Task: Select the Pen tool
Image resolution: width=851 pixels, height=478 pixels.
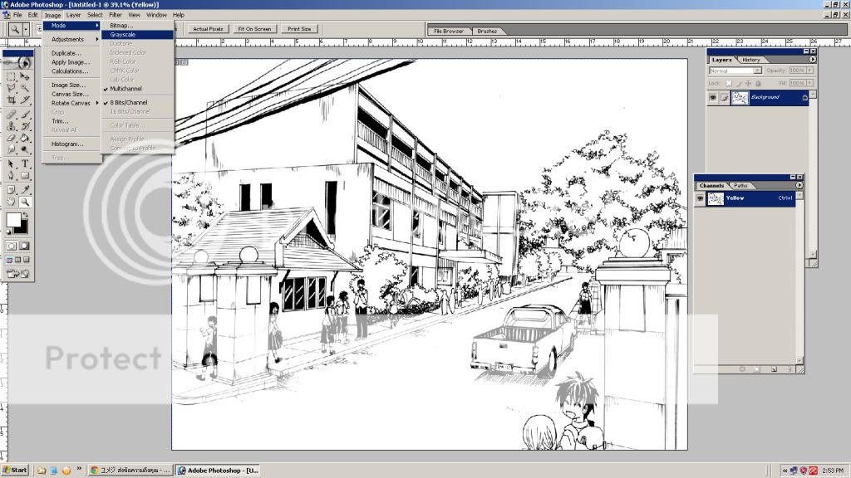Action: (11, 176)
